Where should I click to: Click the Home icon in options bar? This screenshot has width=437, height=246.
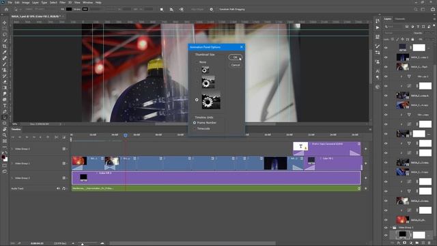click(6, 9)
